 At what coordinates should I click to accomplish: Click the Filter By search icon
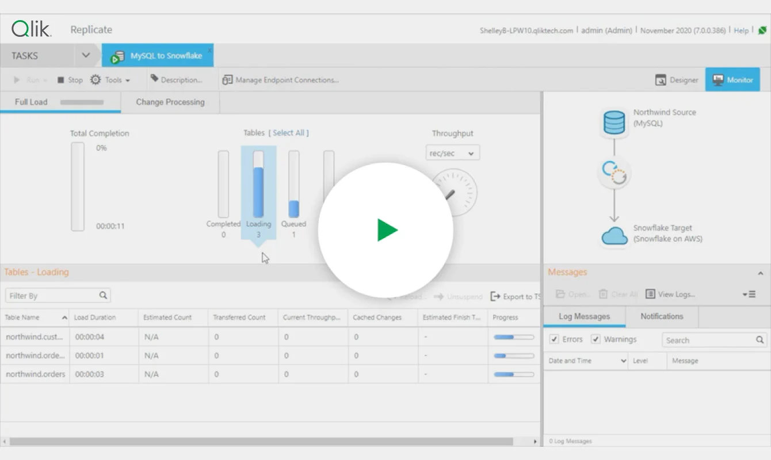click(103, 295)
